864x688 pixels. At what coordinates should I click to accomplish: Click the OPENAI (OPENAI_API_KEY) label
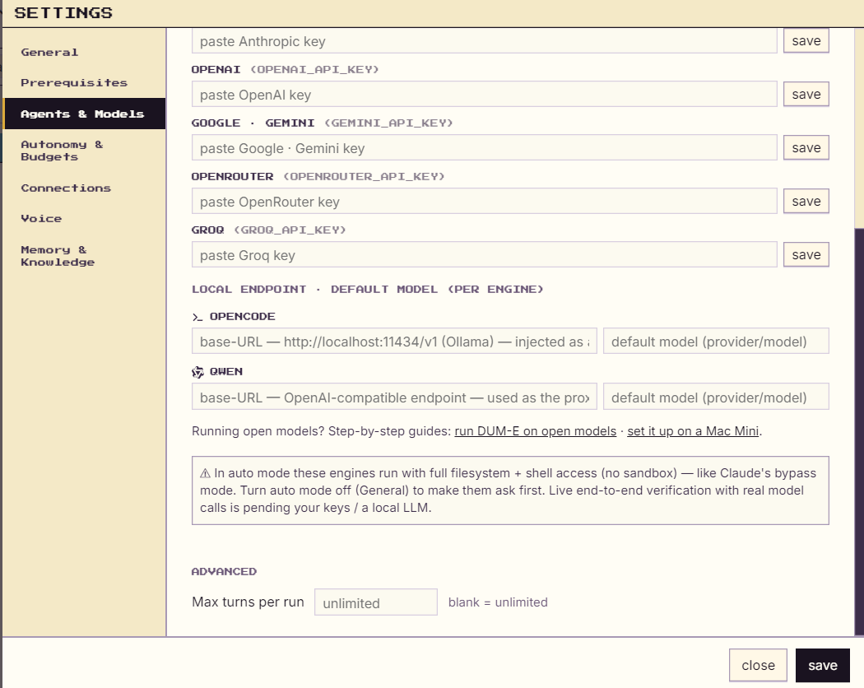285,69
